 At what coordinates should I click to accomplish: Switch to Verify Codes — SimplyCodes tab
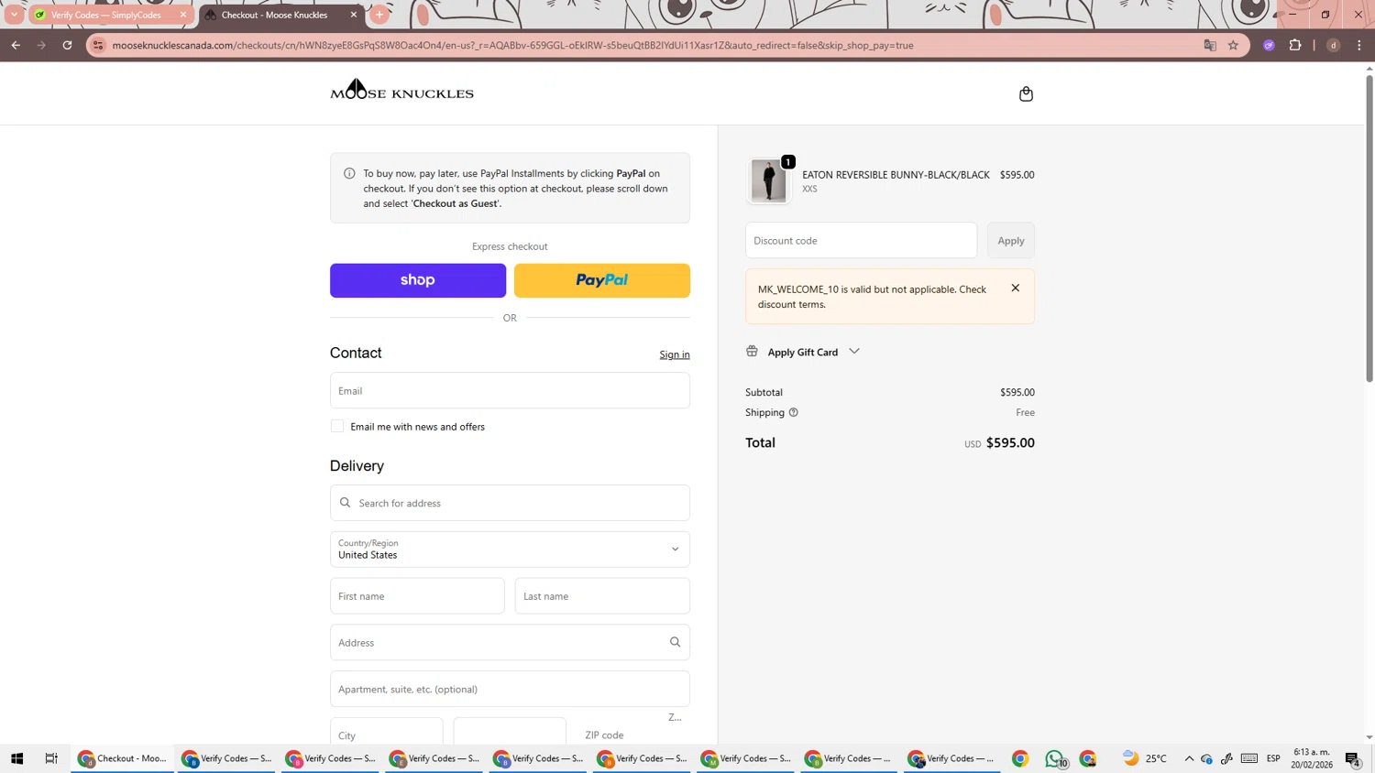click(105, 15)
